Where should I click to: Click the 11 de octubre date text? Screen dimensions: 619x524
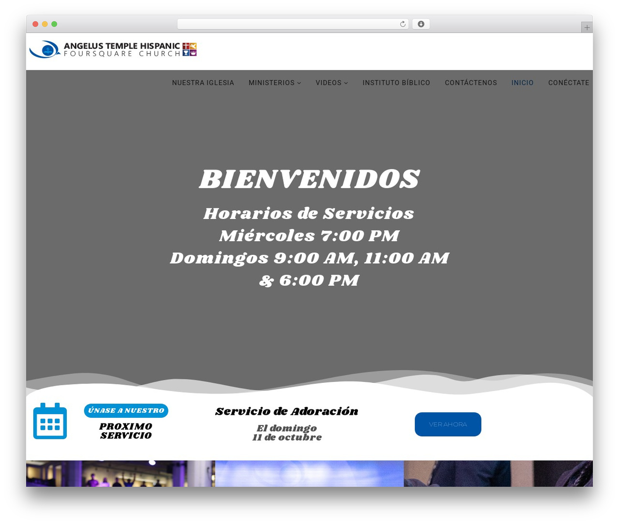[287, 437]
